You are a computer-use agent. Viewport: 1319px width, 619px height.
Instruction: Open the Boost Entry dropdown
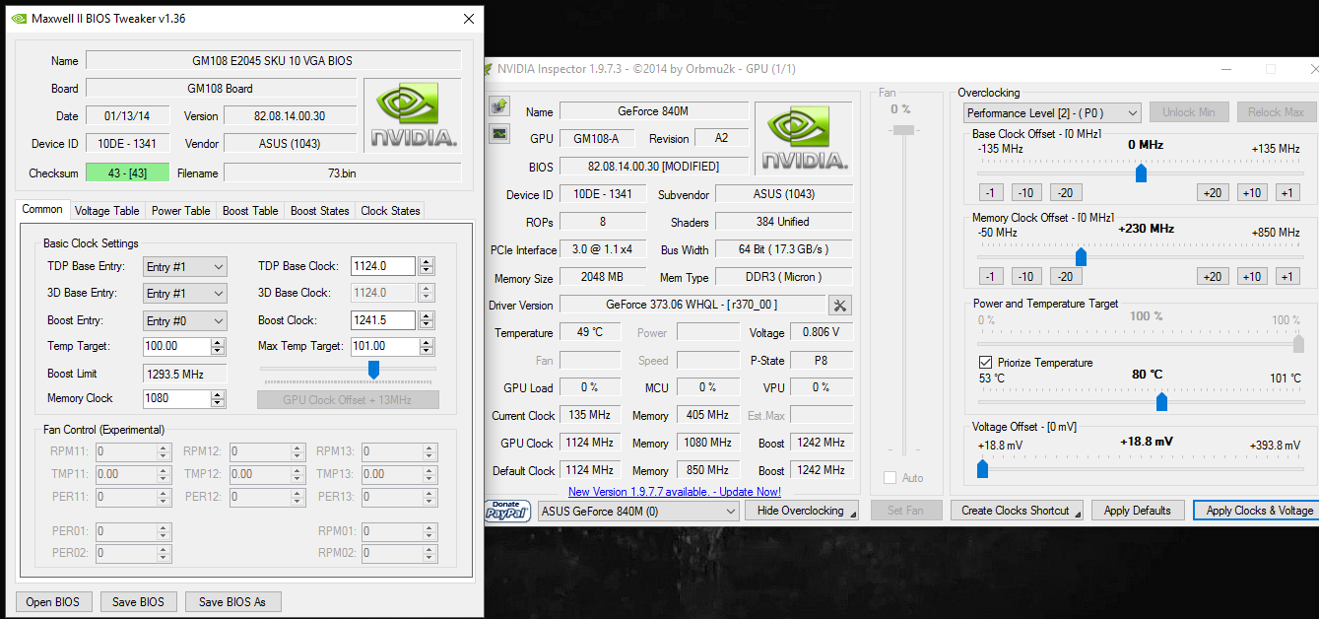click(185, 320)
